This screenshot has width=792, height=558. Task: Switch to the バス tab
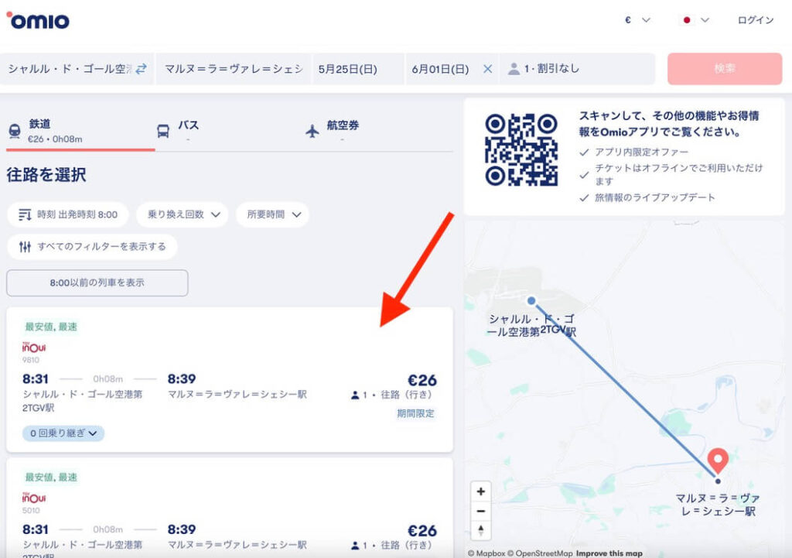pyautogui.click(x=188, y=130)
